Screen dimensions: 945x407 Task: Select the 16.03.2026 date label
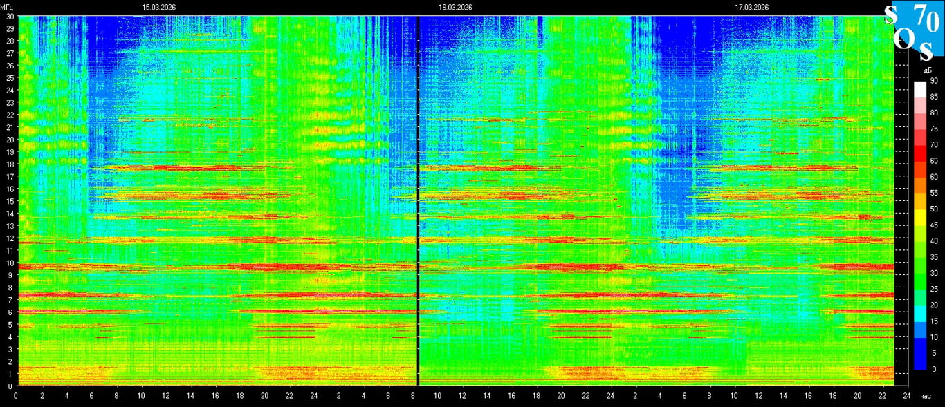coord(455,7)
